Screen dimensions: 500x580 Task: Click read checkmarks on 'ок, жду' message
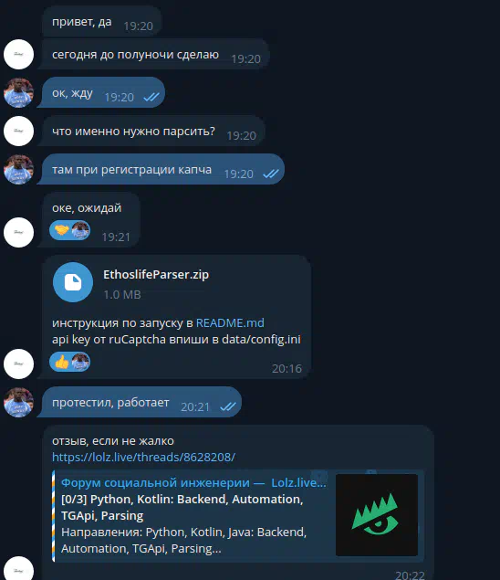pos(151,98)
